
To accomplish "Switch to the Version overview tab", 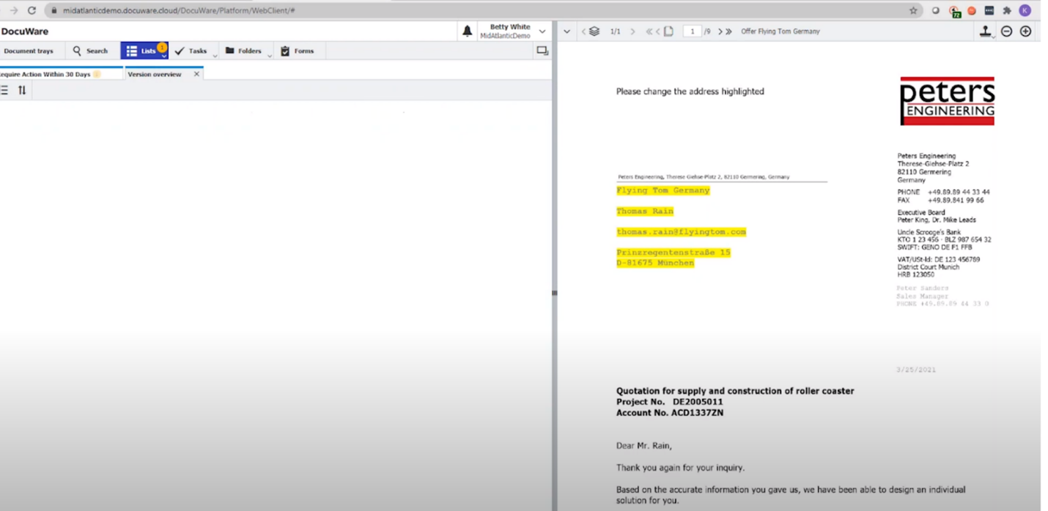I will click(x=155, y=74).
